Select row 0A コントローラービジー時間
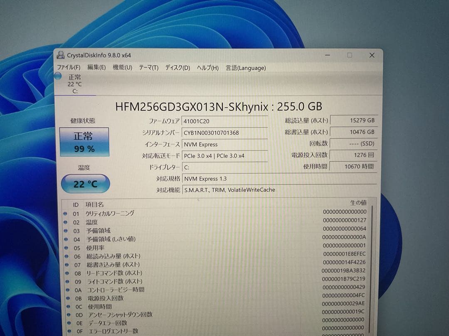 [215, 290]
